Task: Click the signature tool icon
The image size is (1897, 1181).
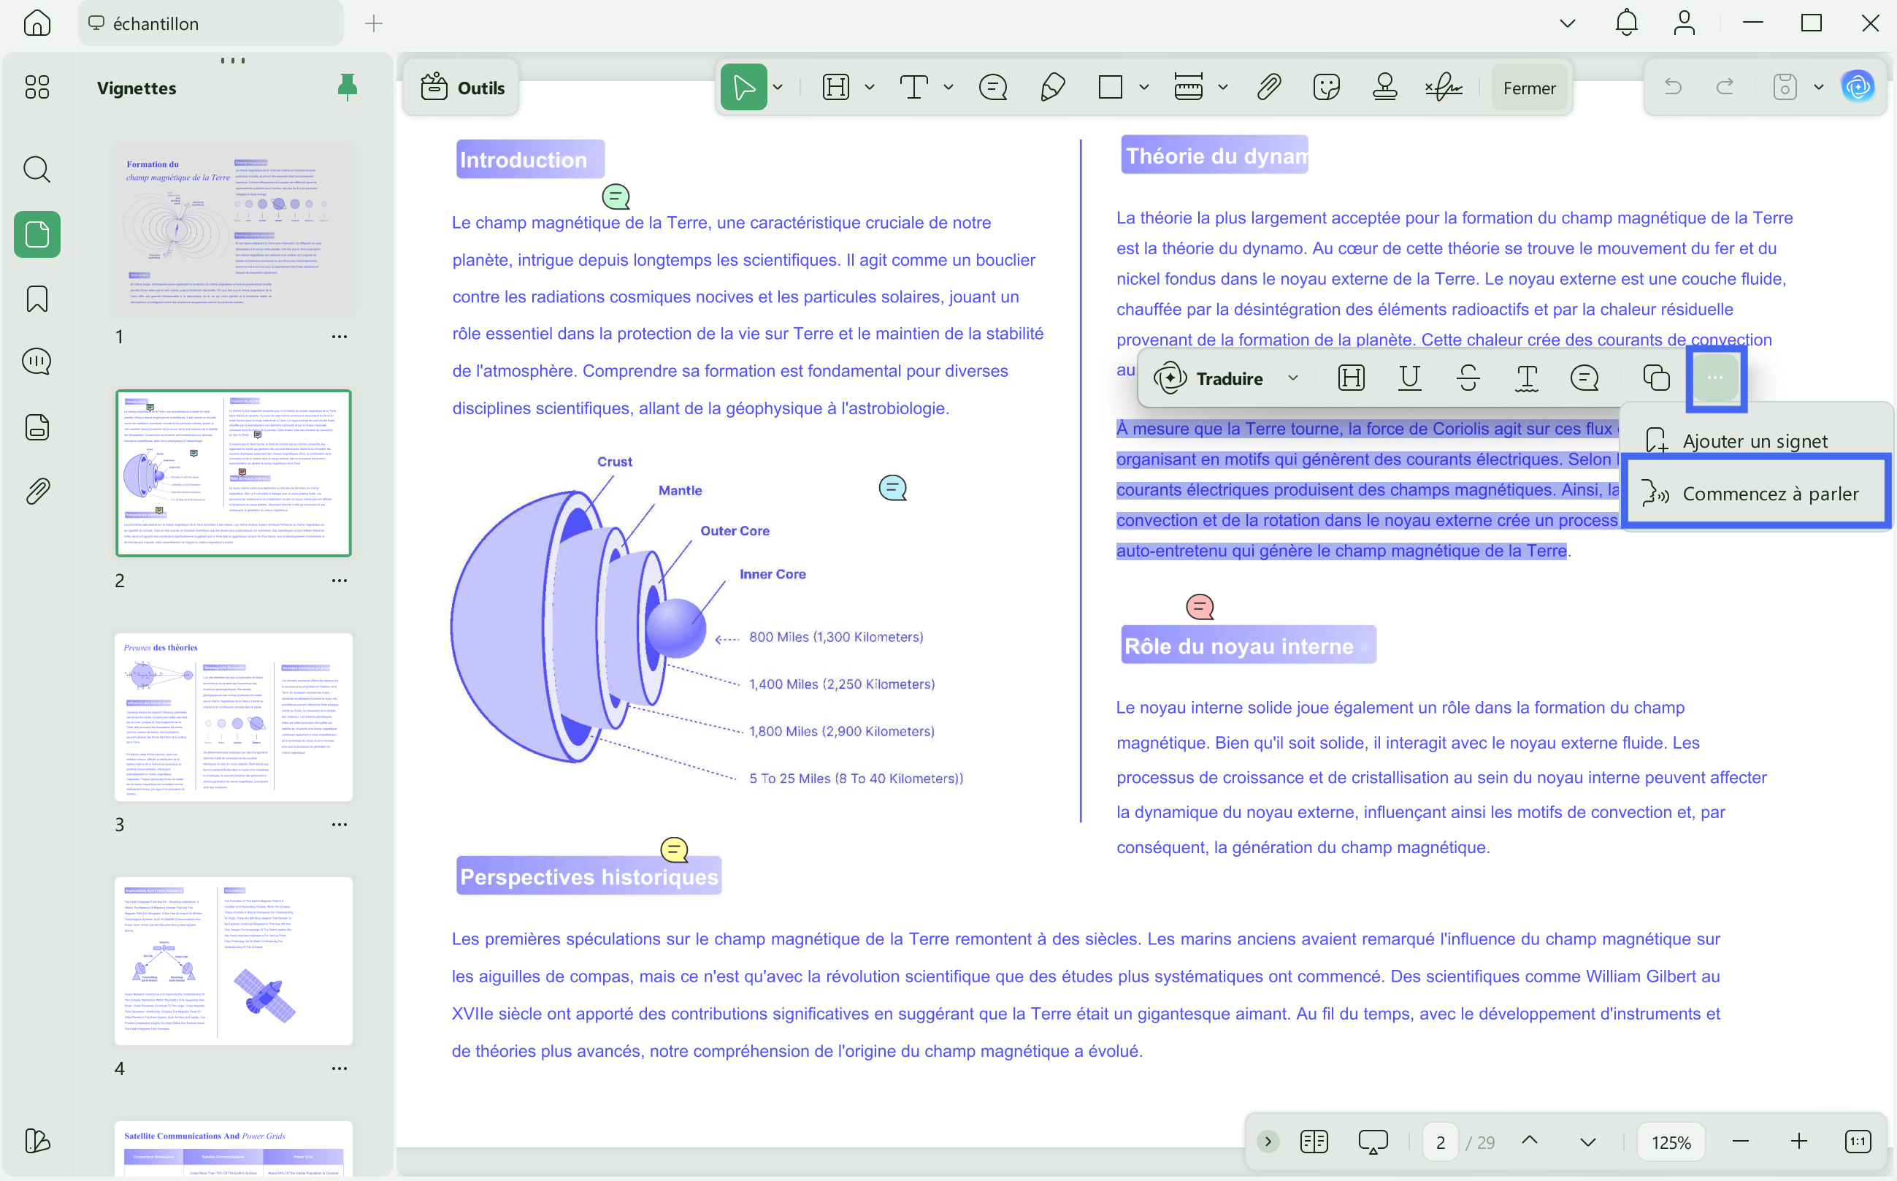Action: tap(1444, 88)
